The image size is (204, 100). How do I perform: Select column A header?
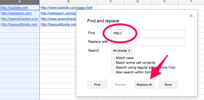pos(20,2)
